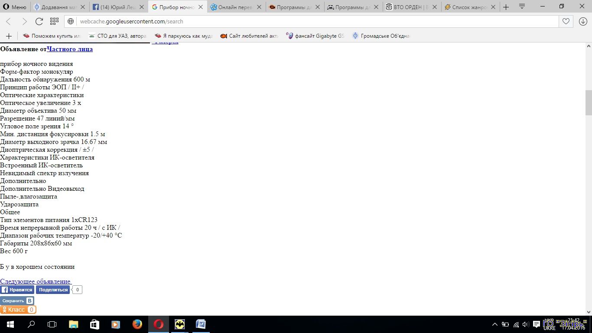The height and width of the screenshot is (333, 592).
Task: Click the scrollbar up arrow
Action: tap(589, 46)
